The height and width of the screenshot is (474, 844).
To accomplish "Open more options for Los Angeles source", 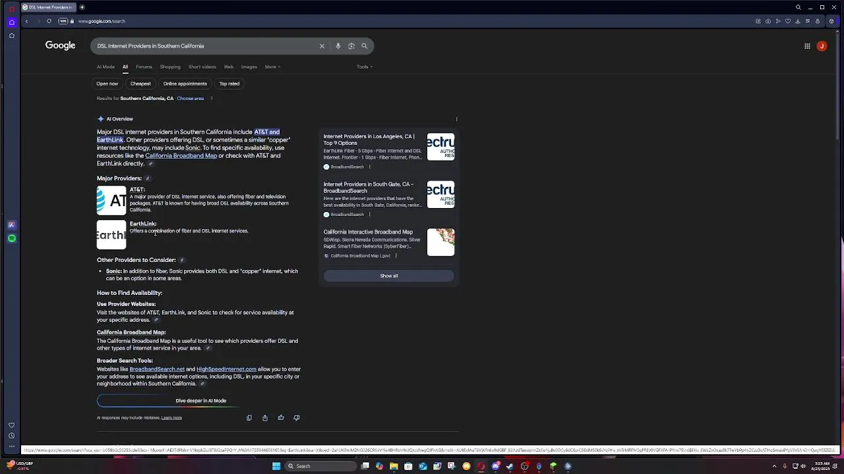I will pos(369,167).
